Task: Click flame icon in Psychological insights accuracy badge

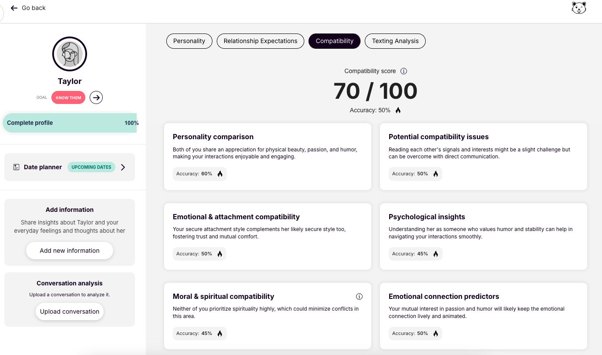Action: pos(436,254)
